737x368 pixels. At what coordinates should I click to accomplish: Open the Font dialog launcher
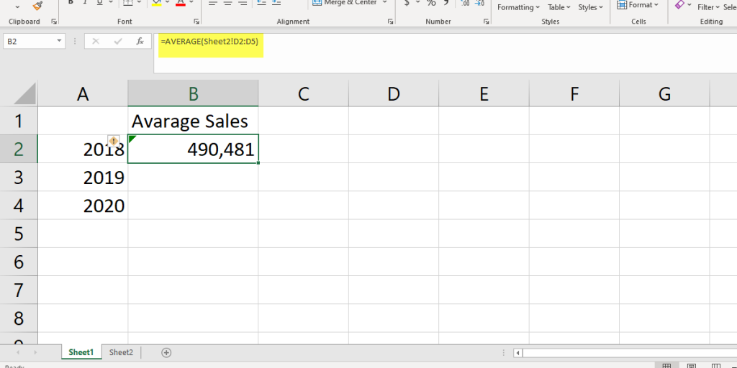(x=196, y=22)
